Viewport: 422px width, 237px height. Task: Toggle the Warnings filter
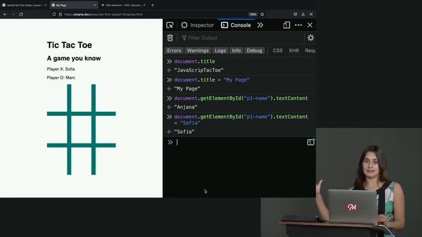(x=198, y=51)
